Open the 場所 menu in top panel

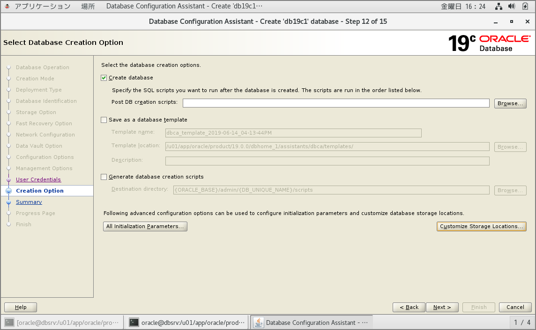pos(88,7)
